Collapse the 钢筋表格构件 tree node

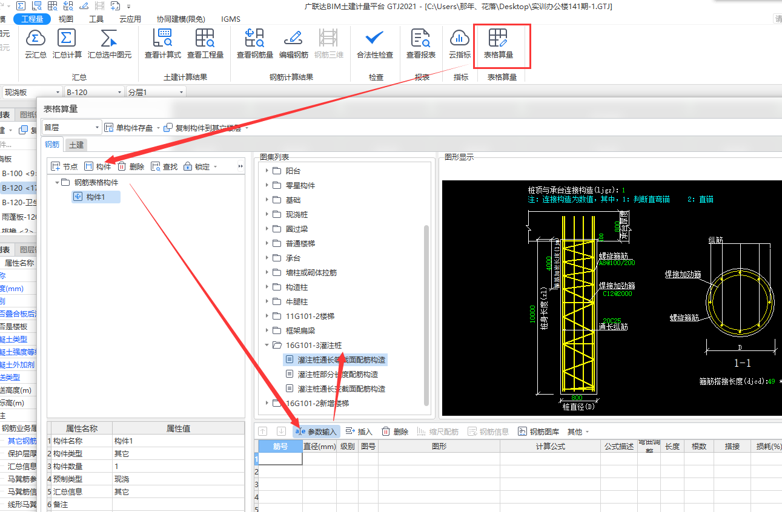point(57,182)
